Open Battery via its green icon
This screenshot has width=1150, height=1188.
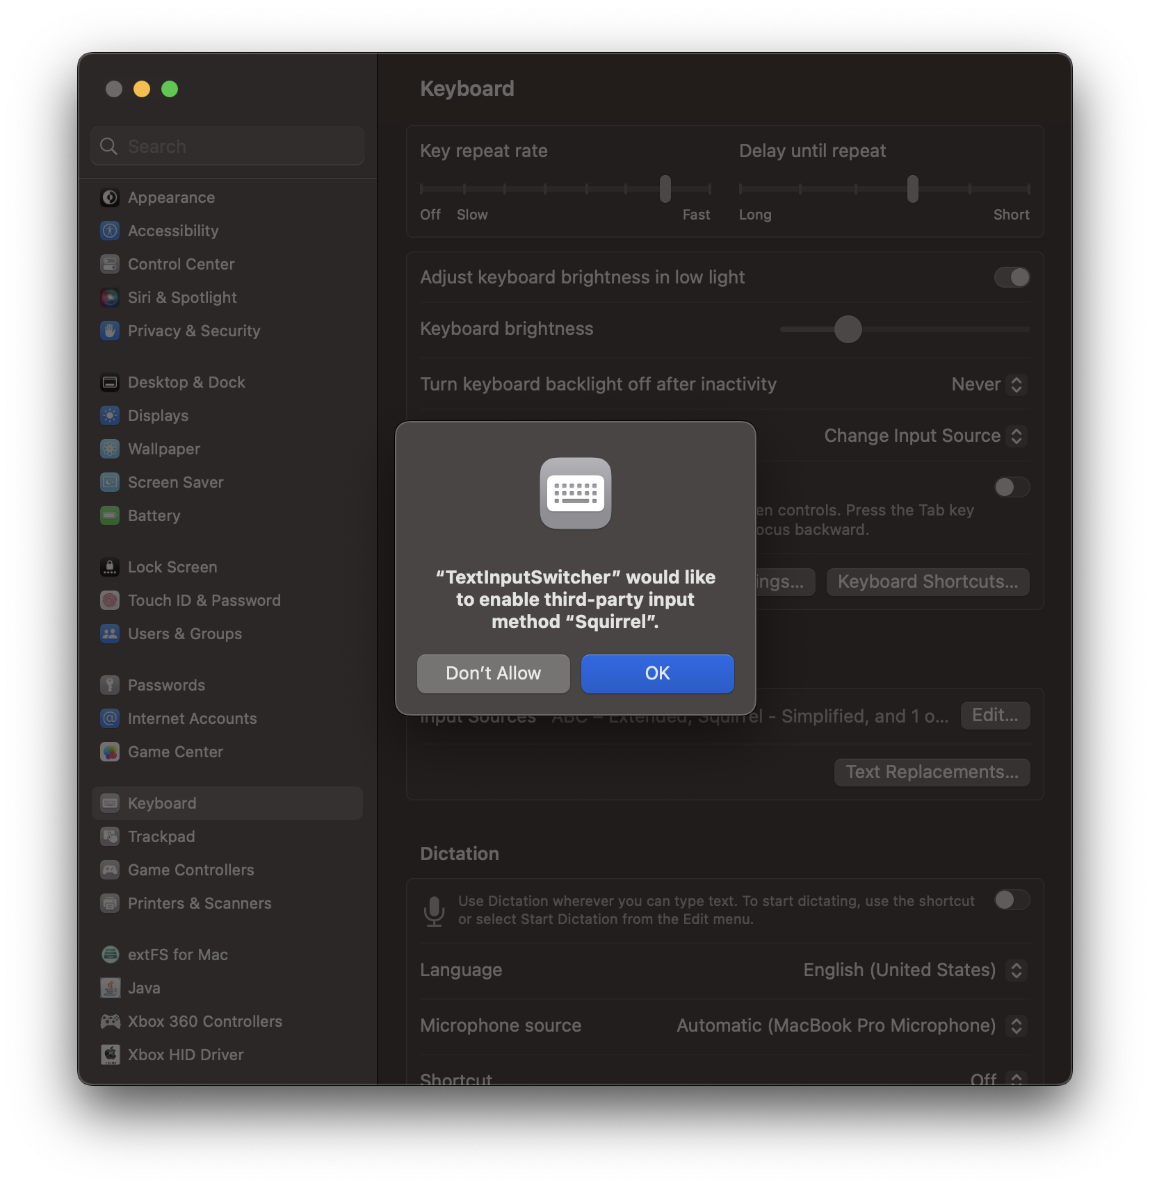110,516
